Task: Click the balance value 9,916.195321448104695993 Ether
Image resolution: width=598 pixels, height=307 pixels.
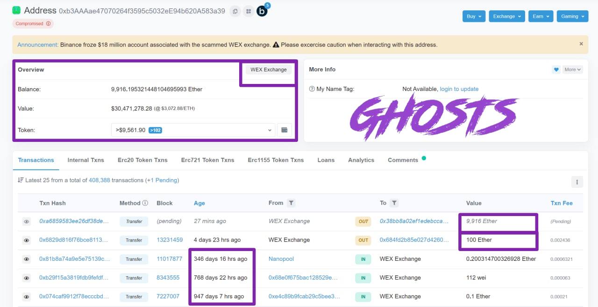Action: point(157,89)
